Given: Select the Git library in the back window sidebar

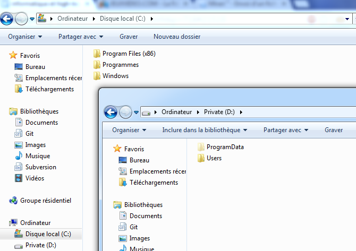Looking at the screenshot, I should 29,134.
